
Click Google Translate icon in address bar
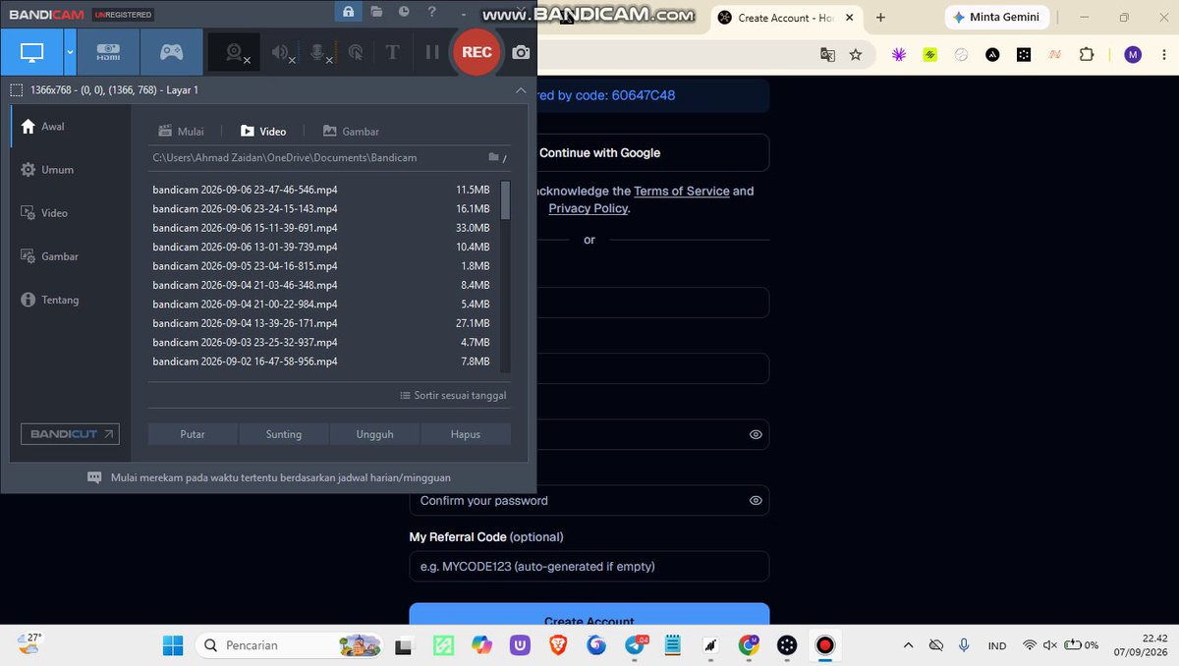(x=827, y=55)
